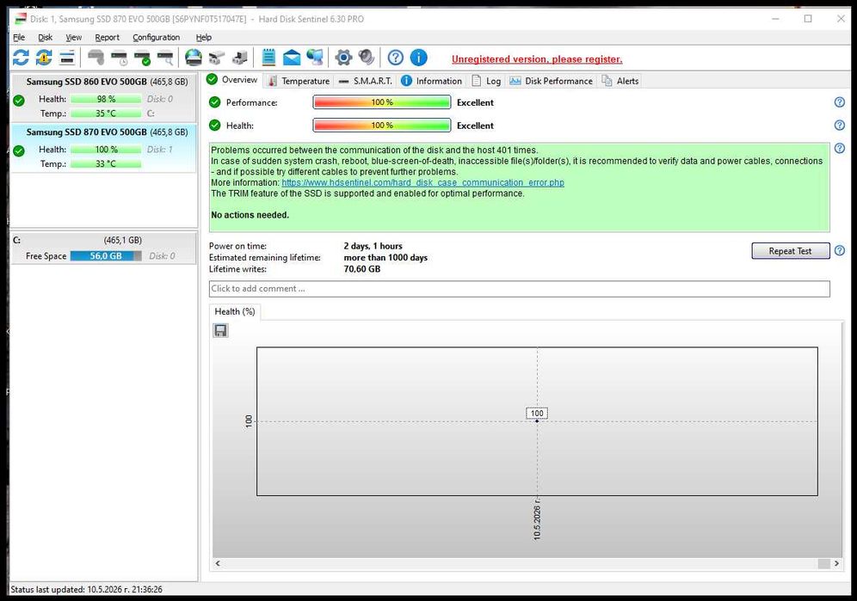The height and width of the screenshot is (601, 857).
Task: Open the hdsentinel.com communication error link
Action: [x=423, y=182]
